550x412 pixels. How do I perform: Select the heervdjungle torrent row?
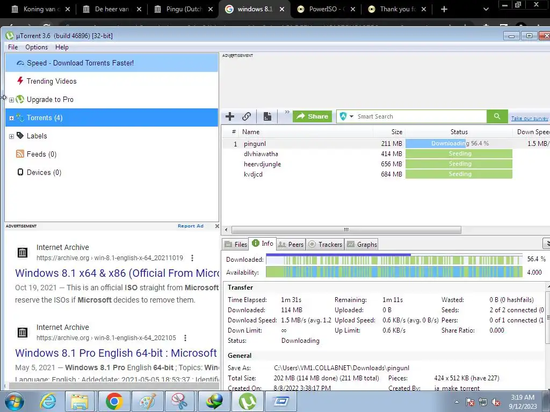(x=386, y=164)
